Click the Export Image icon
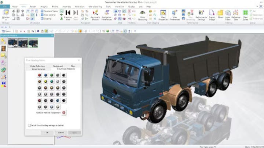The image size is (264, 148). (x=212, y=14)
